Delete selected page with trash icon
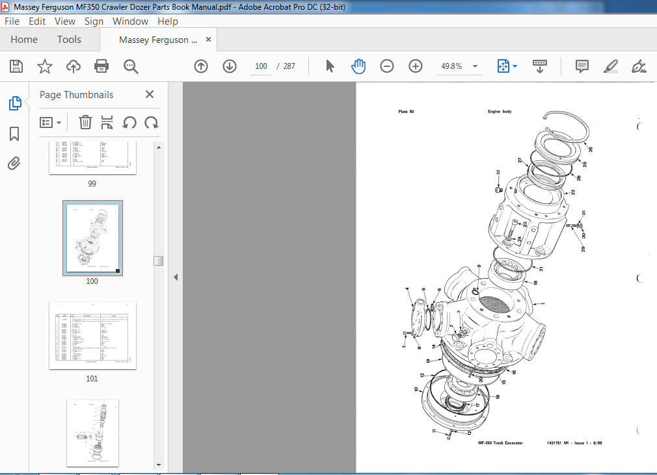 pyautogui.click(x=85, y=122)
